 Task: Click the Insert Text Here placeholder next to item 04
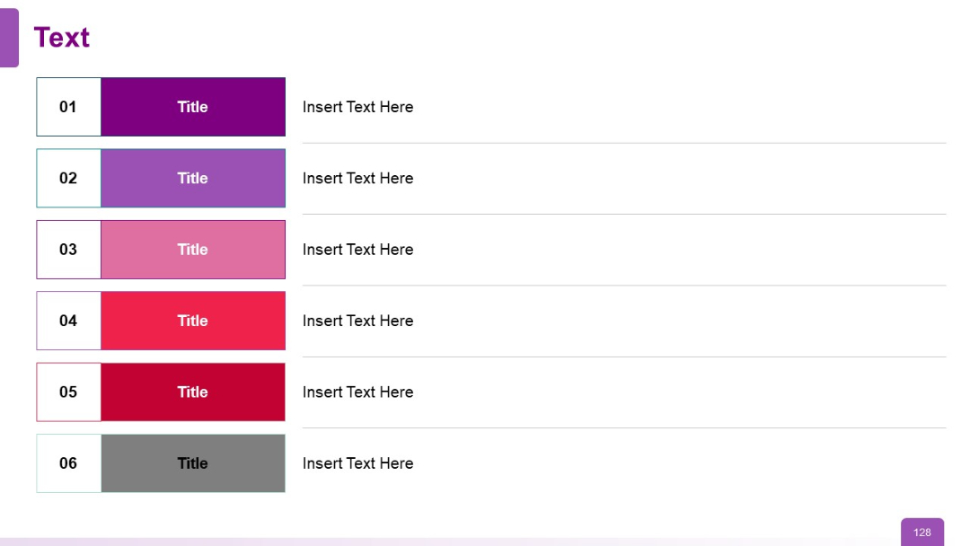pyautogui.click(x=357, y=321)
